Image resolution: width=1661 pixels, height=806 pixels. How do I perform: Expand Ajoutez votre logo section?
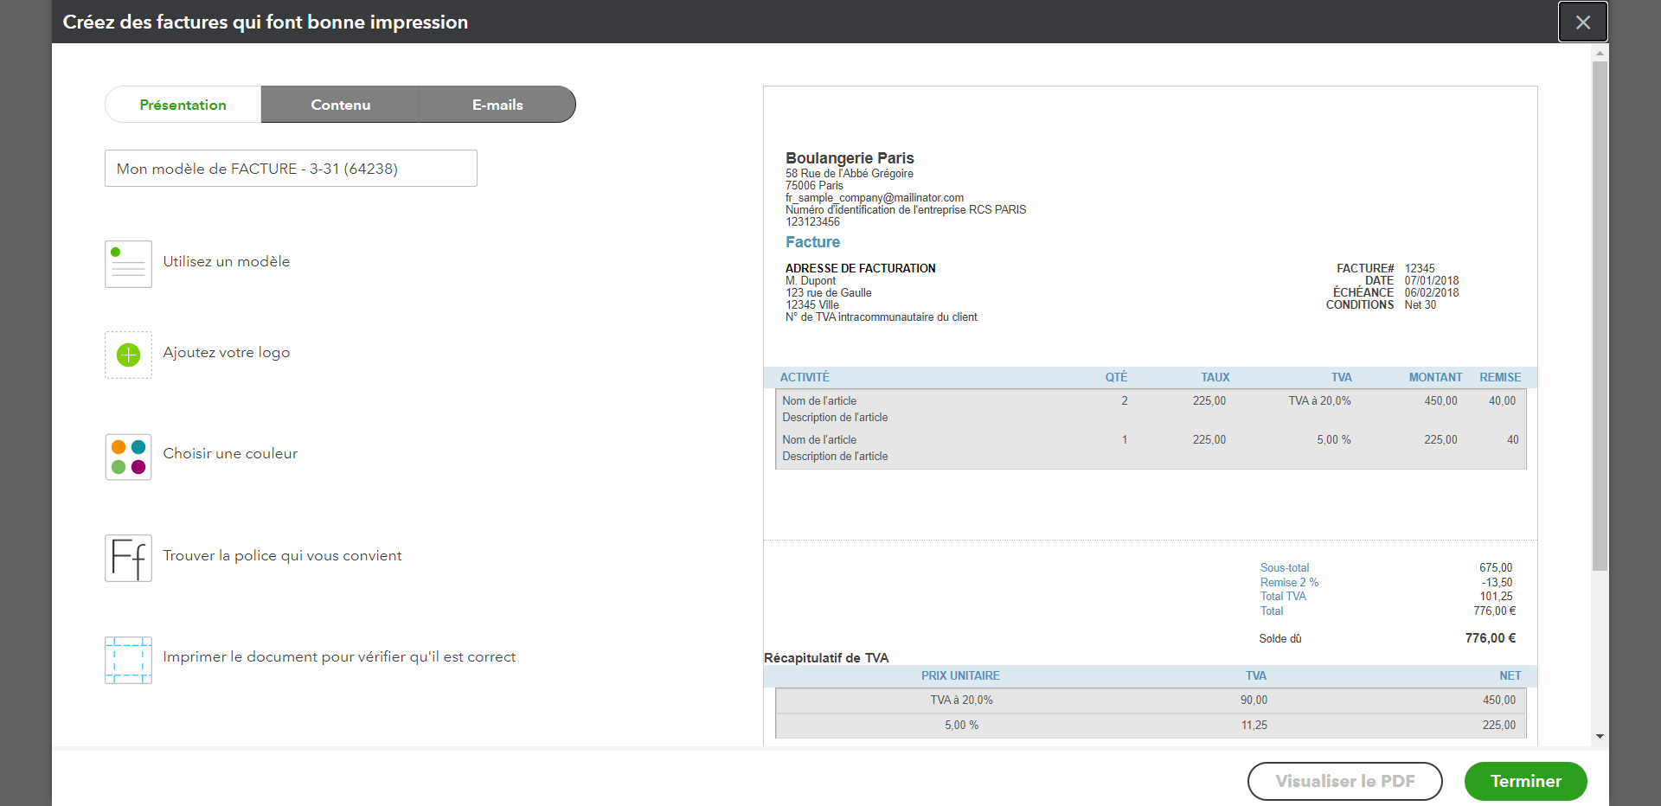coord(227,352)
